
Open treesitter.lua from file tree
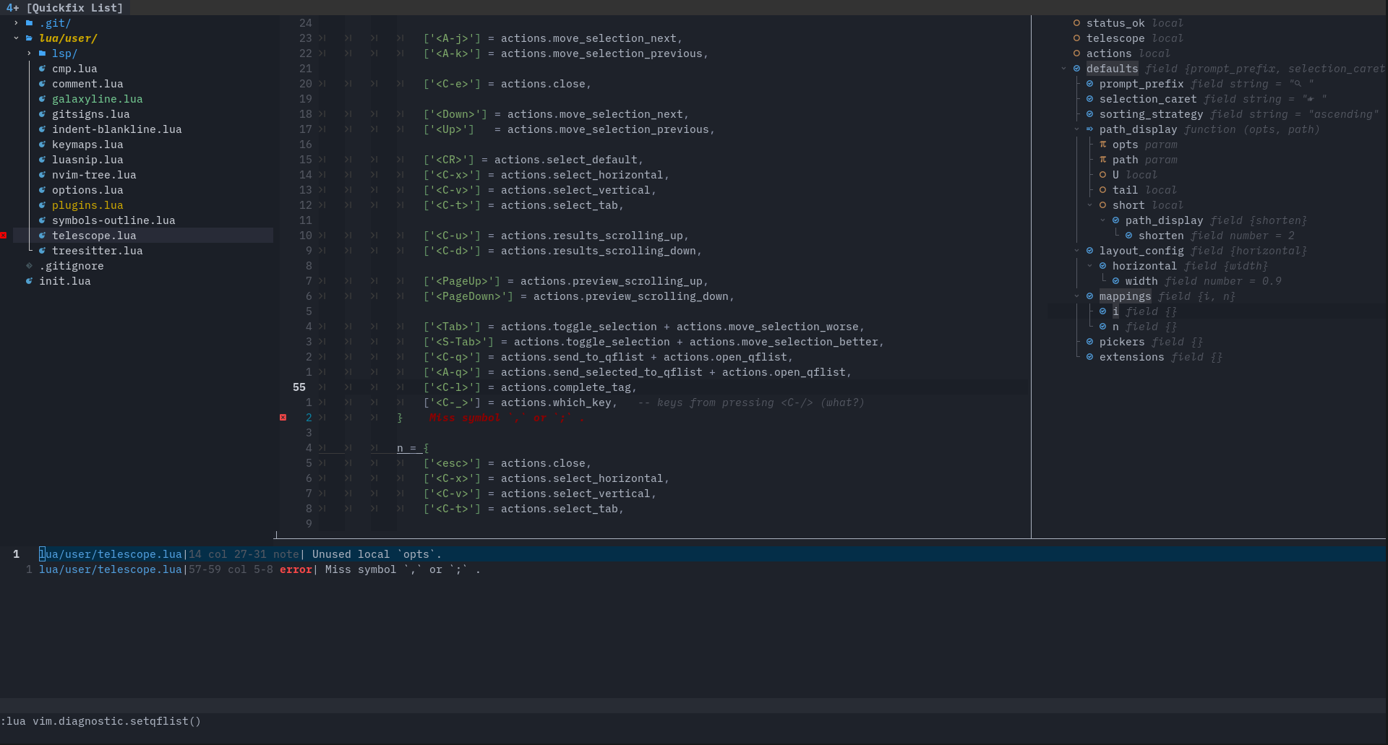click(98, 251)
